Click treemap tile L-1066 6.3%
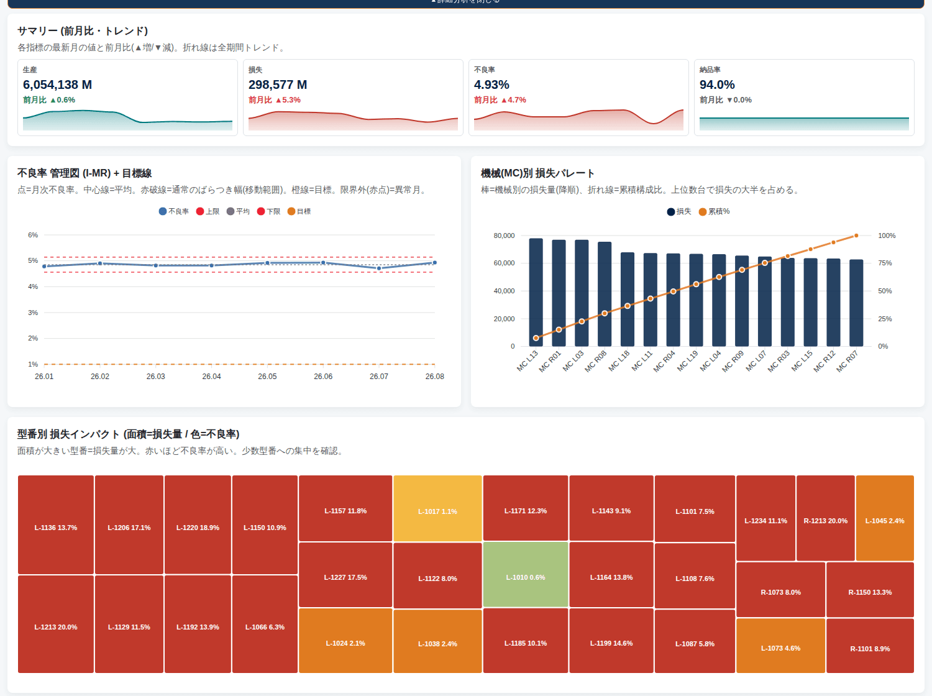The height and width of the screenshot is (696, 932). coord(265,625)
